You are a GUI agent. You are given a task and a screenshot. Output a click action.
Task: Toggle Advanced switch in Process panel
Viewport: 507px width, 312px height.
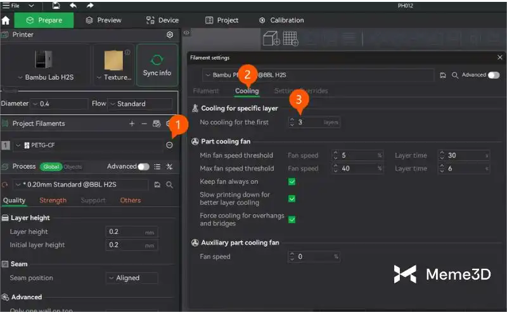(x=144, y=167)
